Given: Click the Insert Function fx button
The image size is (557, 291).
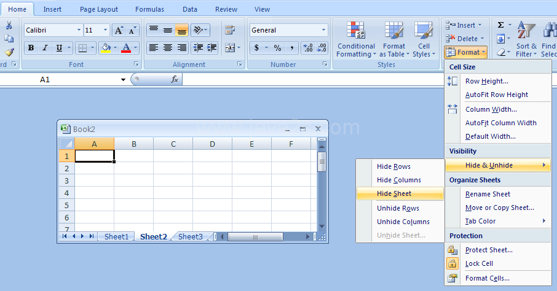Looking at the screenshot, I should [175, 79].
